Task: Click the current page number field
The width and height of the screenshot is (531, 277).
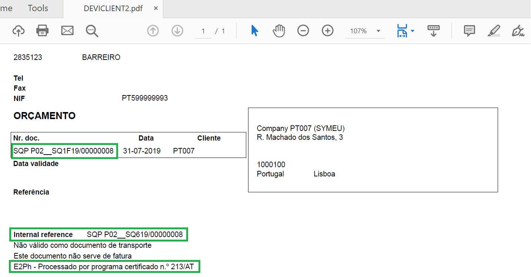Action: 203,31
